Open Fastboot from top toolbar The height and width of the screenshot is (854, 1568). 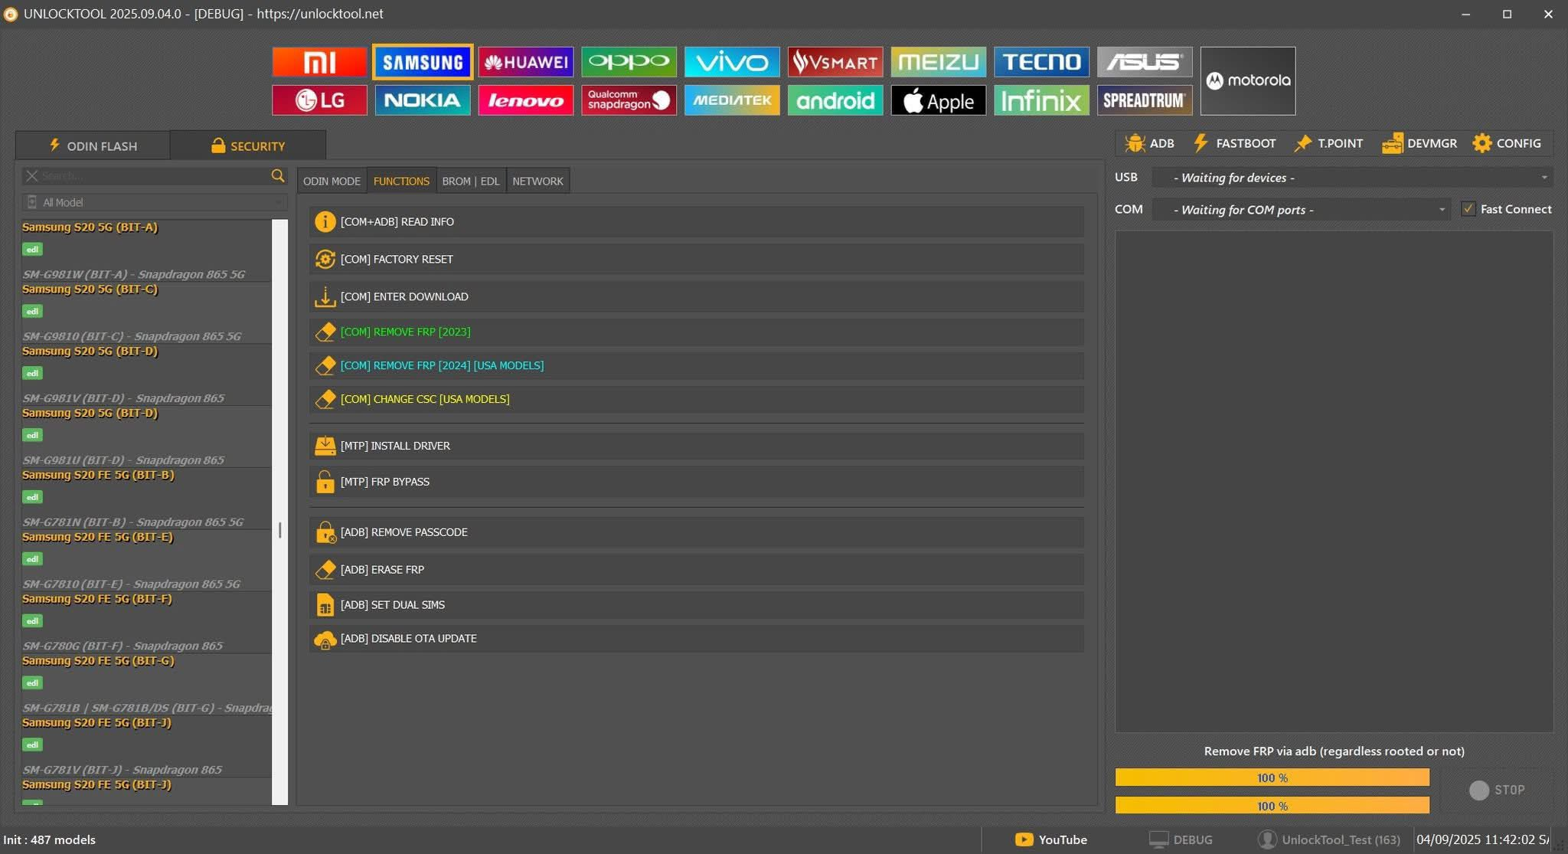click(1234, 143)
